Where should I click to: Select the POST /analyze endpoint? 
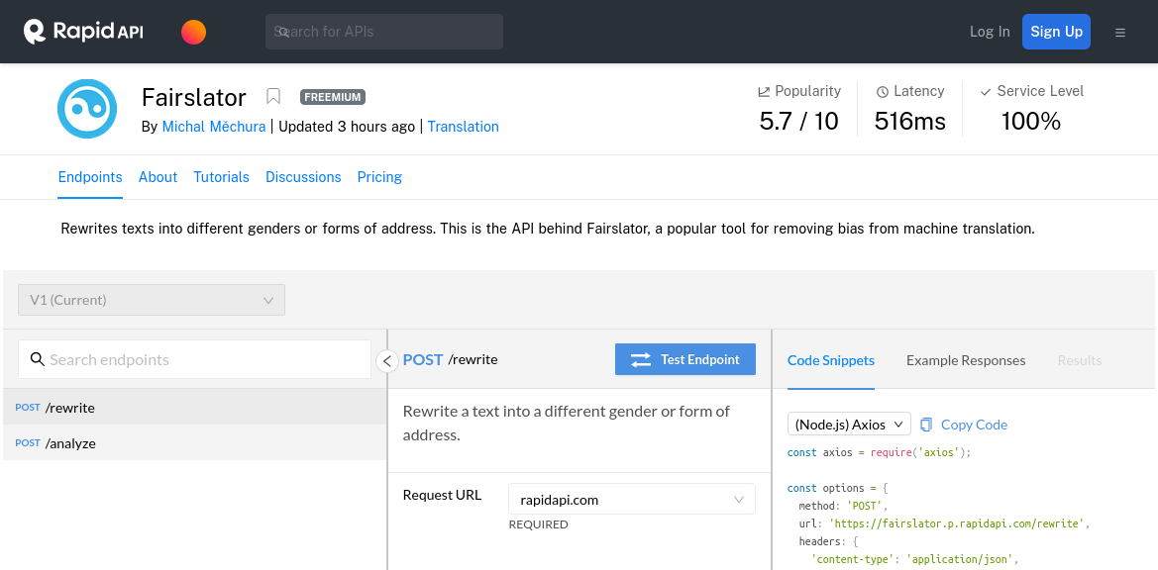[194, 443]
